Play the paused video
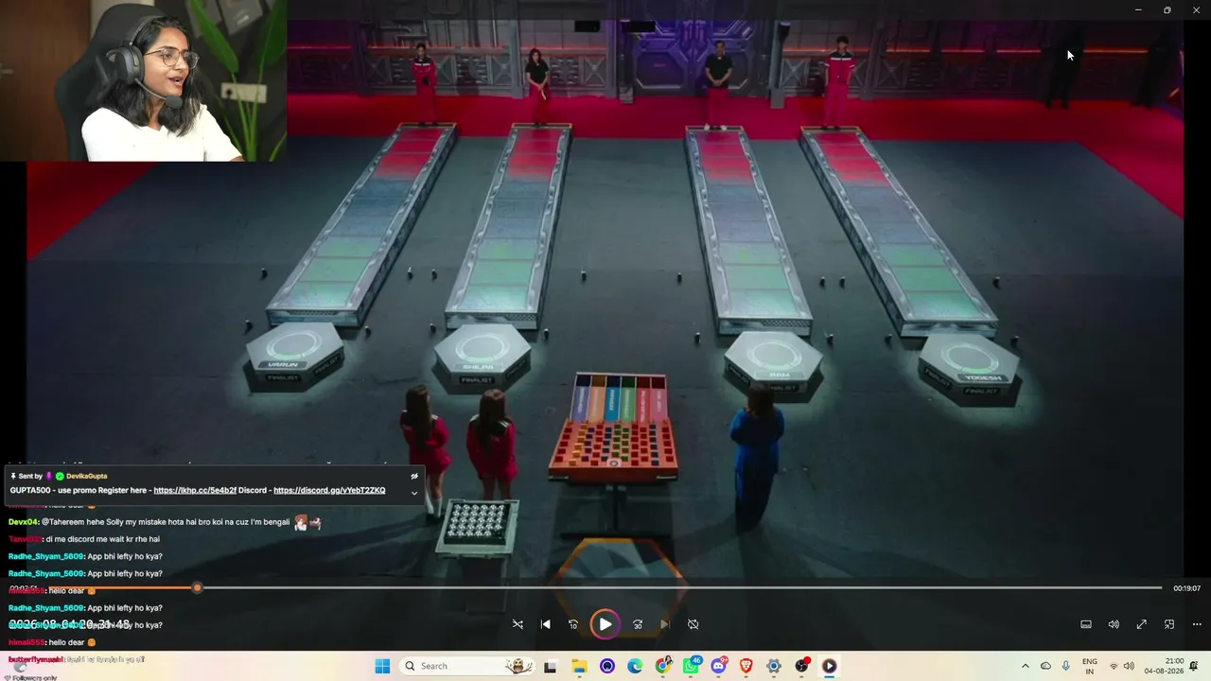 (605, 624)
